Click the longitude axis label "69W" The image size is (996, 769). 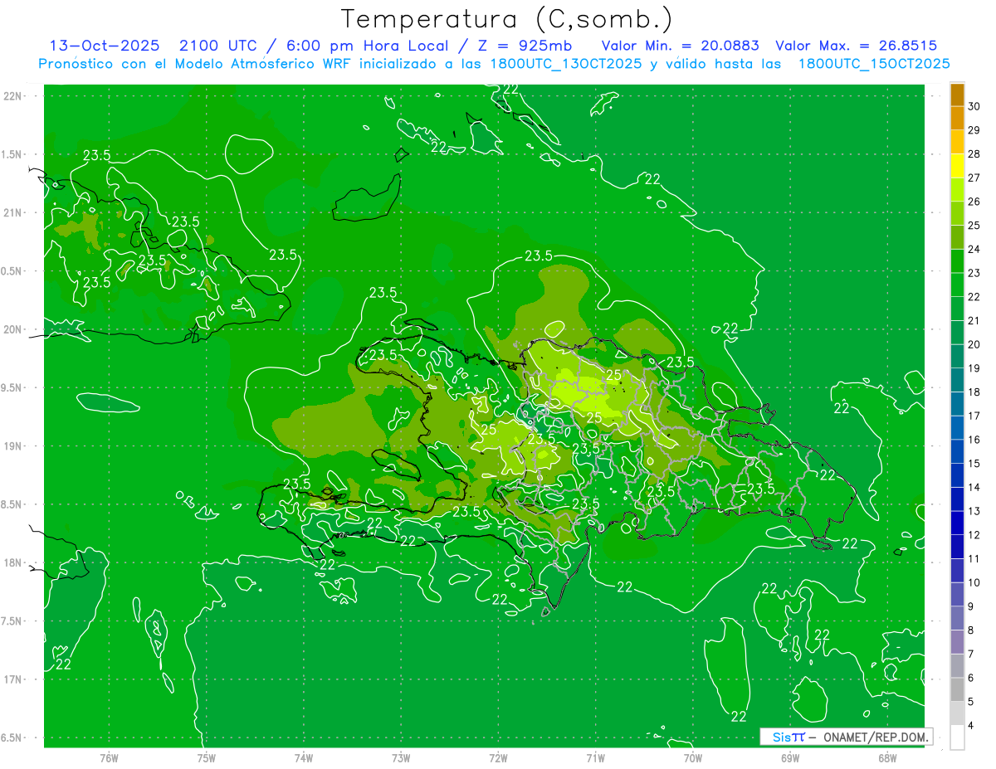tap(790, 757)
